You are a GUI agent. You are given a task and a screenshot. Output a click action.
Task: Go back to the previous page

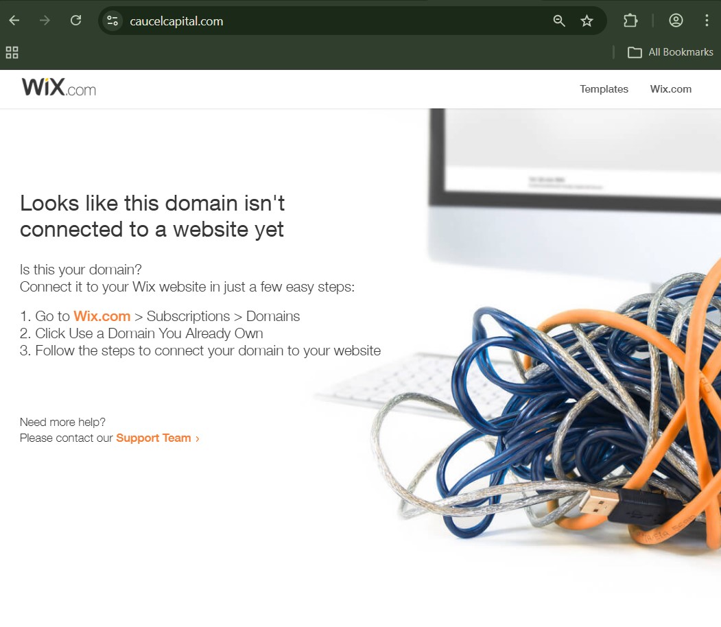pyautogui.click(x=14, y=21)
